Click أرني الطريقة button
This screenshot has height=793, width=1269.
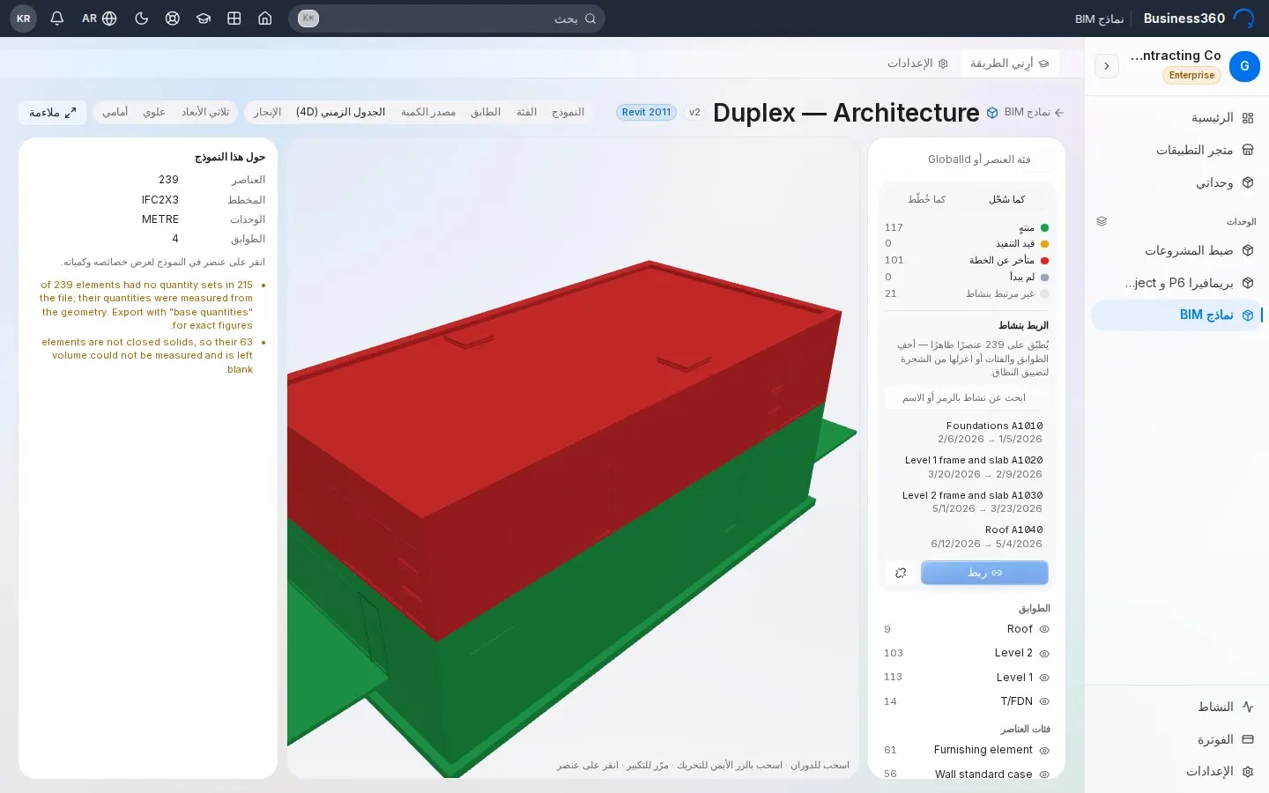point(1010,63)
